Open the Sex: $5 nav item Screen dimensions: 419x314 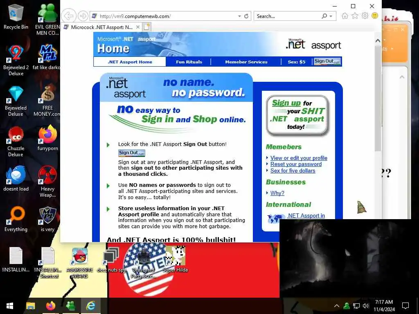(x=296, y=62)
